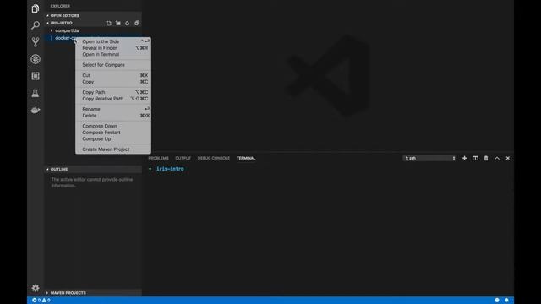Collapse the IRIS-INTRO folder section
Screen dimensions: 541x304
62,23
